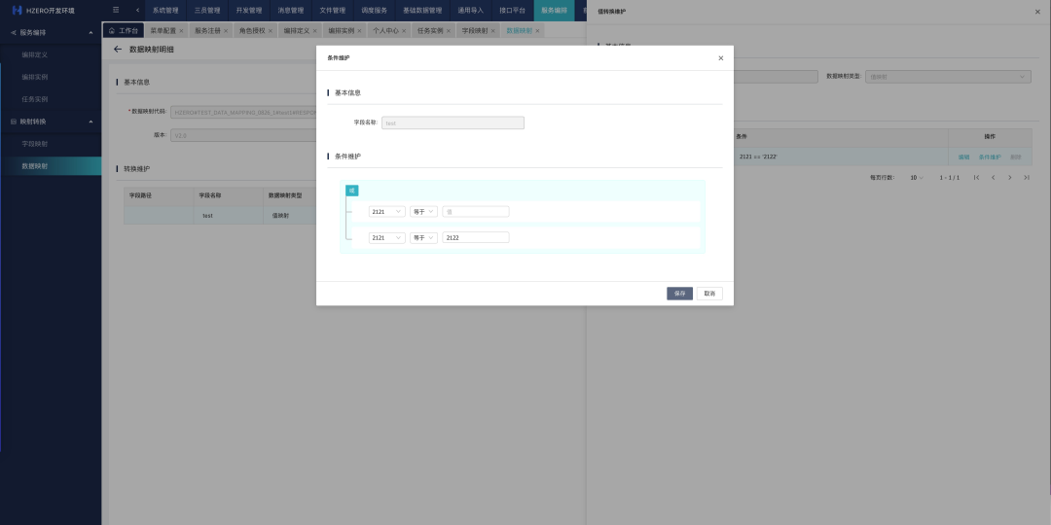Screen dimensions: 1051x525
Task: Click the back arrow beside 数据映射明细
Action: click(118, 49)
